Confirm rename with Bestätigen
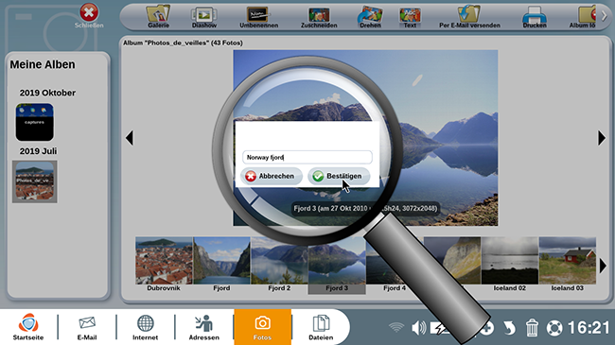Screen dimensions: 615x345 339,176
